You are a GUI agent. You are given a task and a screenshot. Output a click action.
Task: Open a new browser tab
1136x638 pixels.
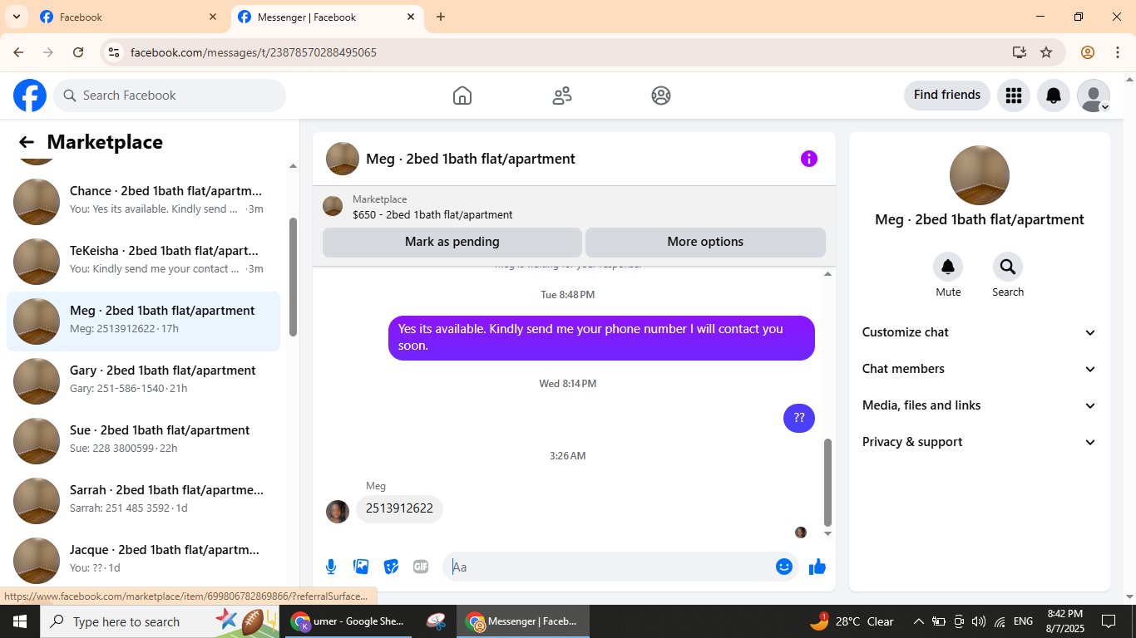tap(441, 17)
